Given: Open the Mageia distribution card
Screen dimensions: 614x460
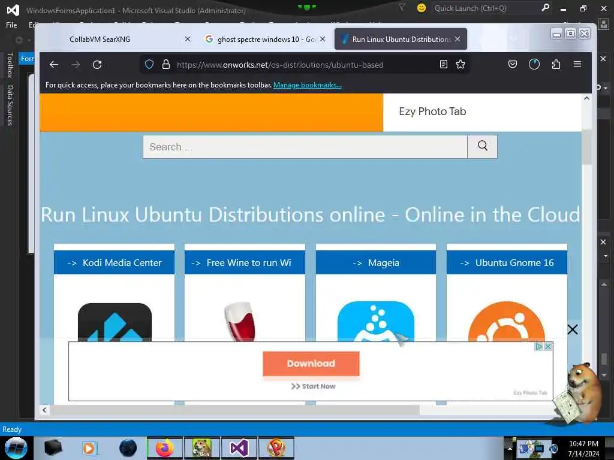Looking at the screenshot, I should point(375,262).
